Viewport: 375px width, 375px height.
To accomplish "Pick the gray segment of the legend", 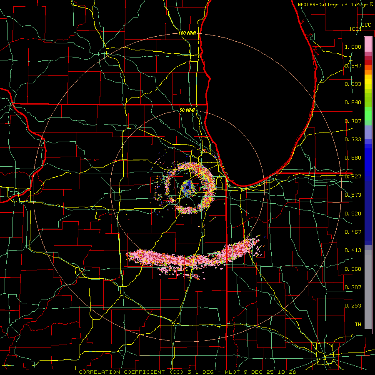I will point(368,290).
